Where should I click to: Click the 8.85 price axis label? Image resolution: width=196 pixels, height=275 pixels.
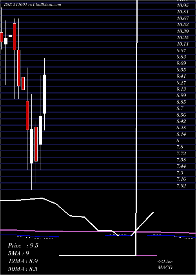click(181, 102)
